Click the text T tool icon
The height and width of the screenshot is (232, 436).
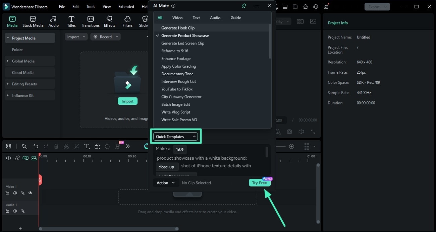(x=87, y=146)
